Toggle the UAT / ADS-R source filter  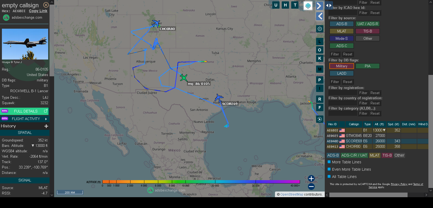368,24
